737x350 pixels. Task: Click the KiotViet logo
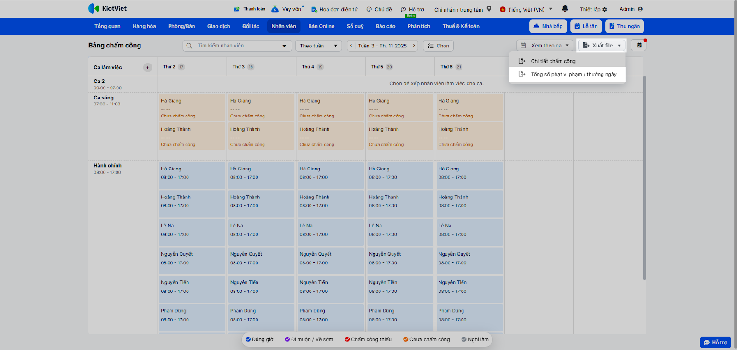[x=107, y=9]
